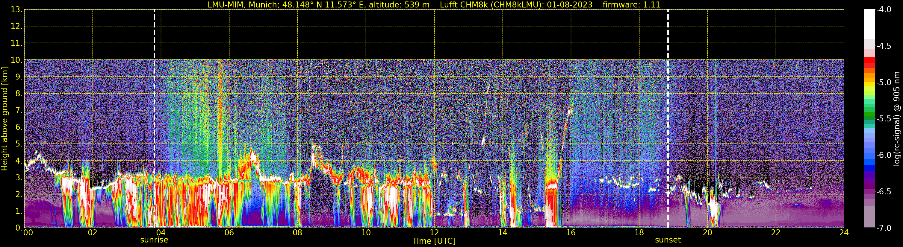Click the x-axis tick label '24'
Screen dimensions: 903x247
tap(844, 233)
